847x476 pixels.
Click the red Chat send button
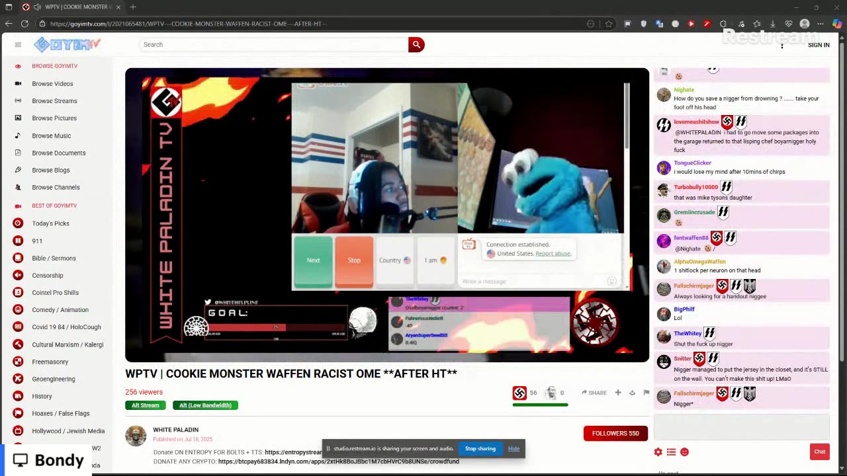819,452
